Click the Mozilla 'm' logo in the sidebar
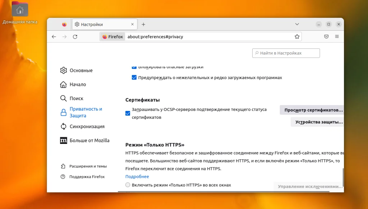 click(63, 140)
